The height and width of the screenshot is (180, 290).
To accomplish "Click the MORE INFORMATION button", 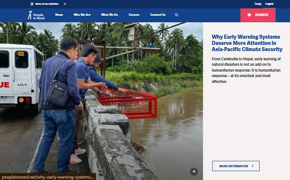I will [236, 166].
